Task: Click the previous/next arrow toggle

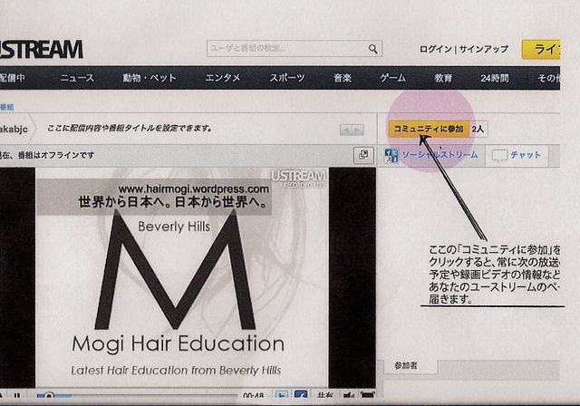Action: coord(352,130)
